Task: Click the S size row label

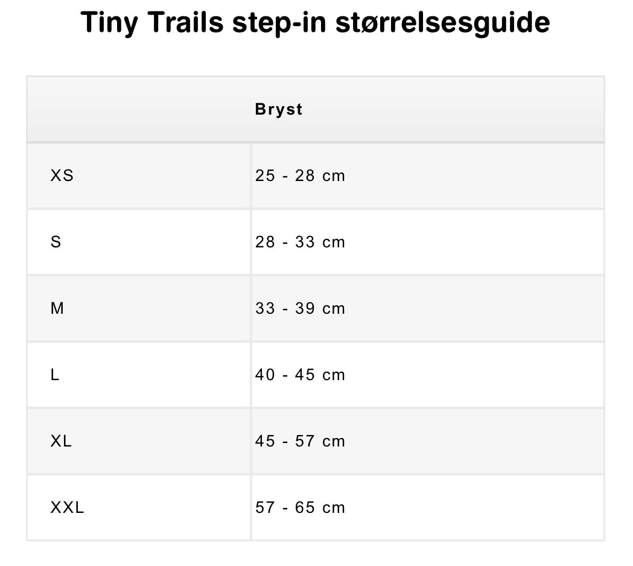Action: [x=56, y=242]
